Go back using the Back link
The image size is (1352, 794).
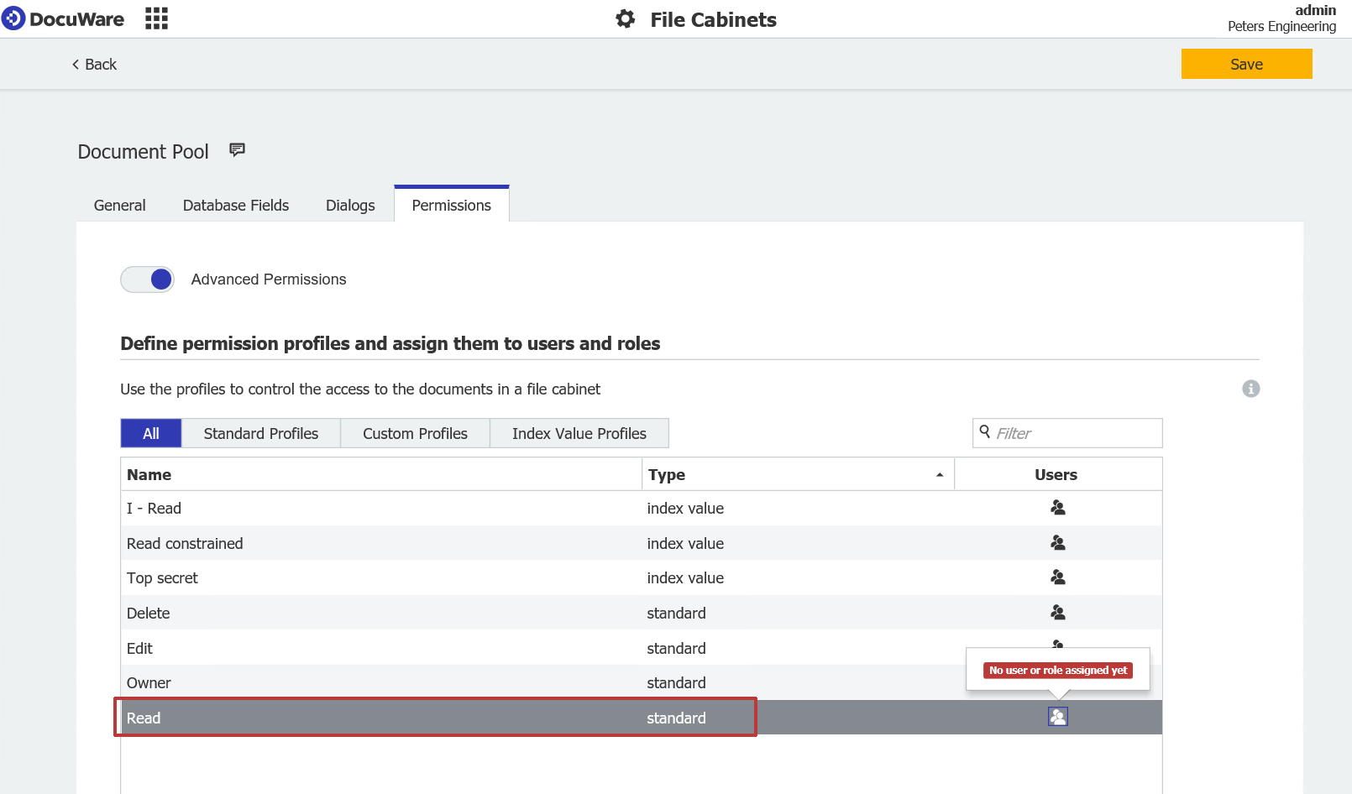coord(94,65)
